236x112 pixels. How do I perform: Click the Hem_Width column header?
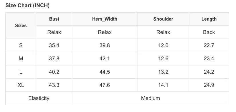point(105,19)
